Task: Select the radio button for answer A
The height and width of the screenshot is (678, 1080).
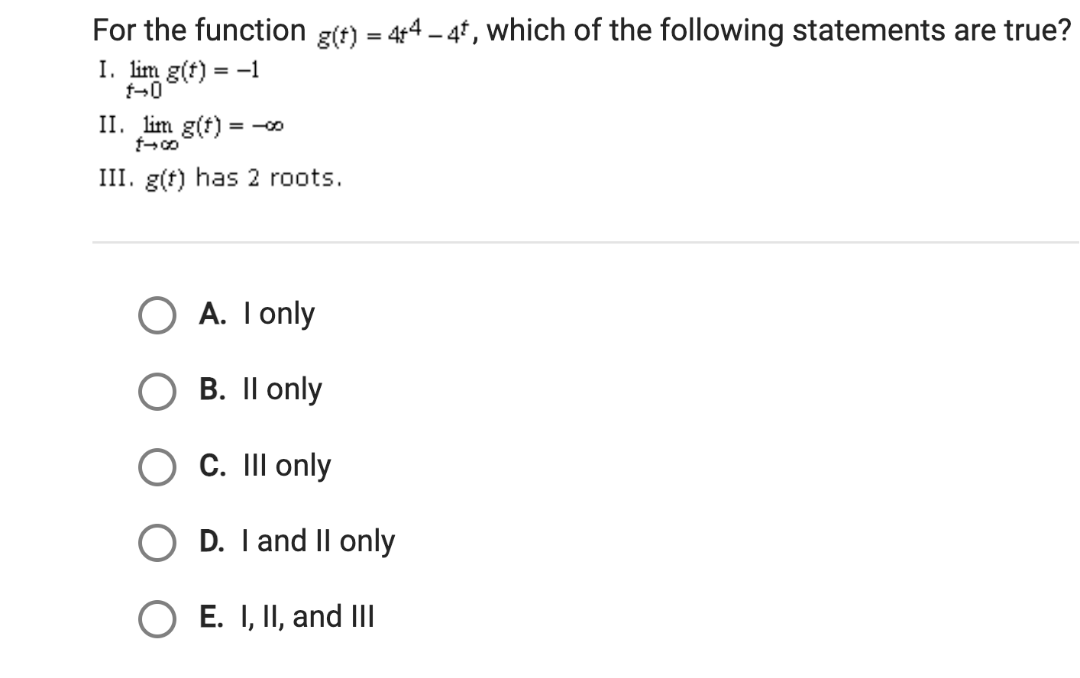Action: 157,315
